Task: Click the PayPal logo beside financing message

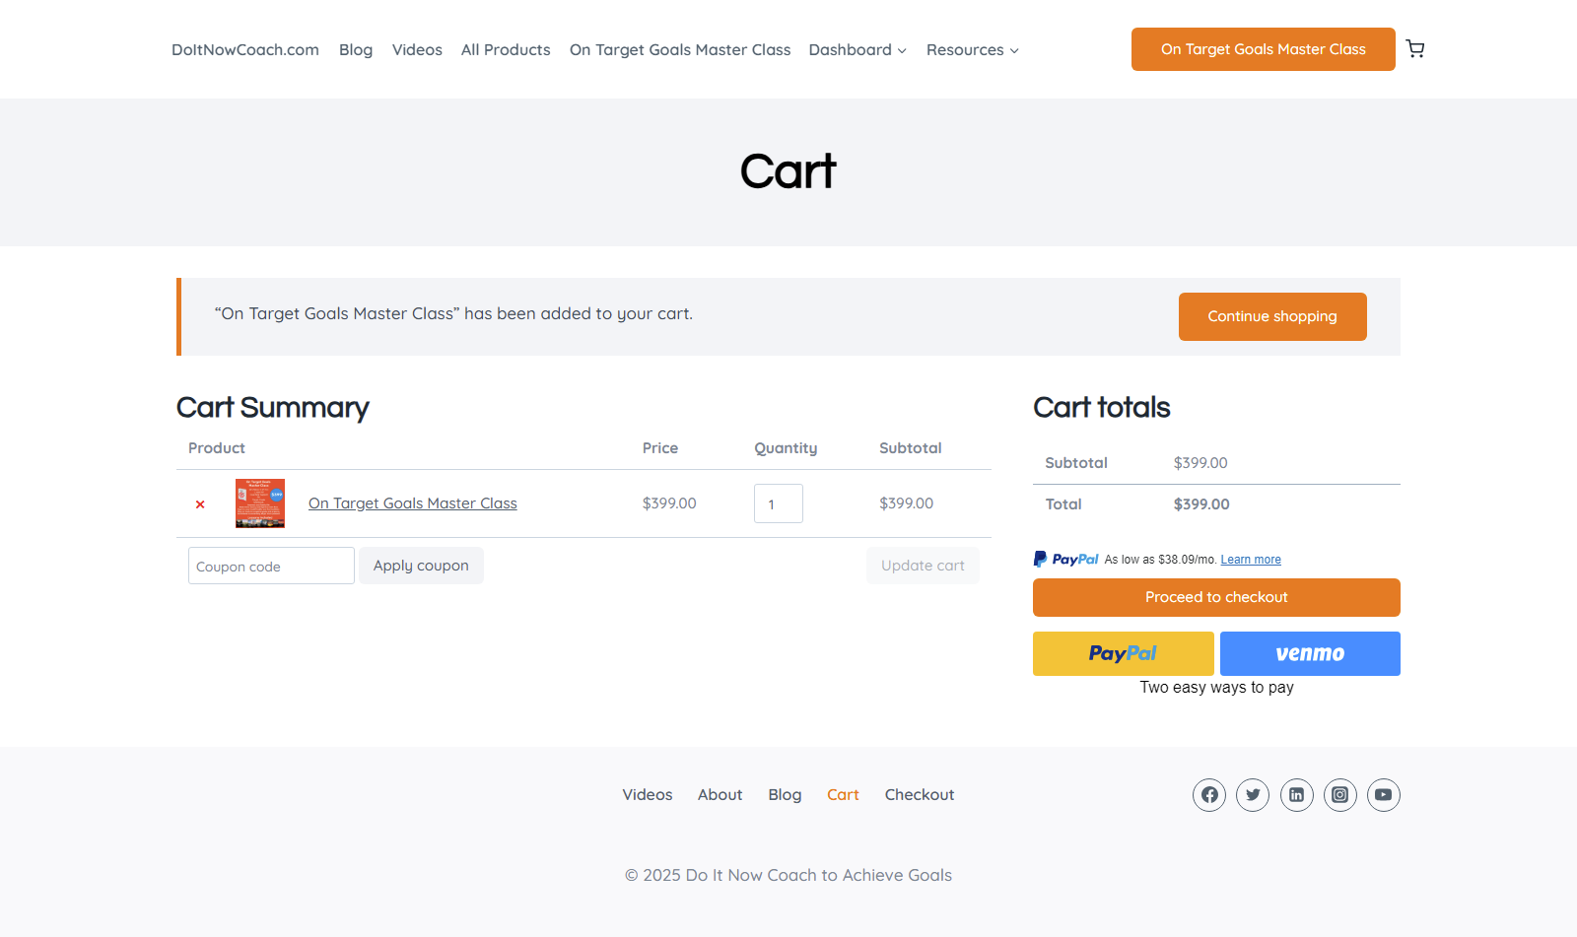Action: 1065,559
